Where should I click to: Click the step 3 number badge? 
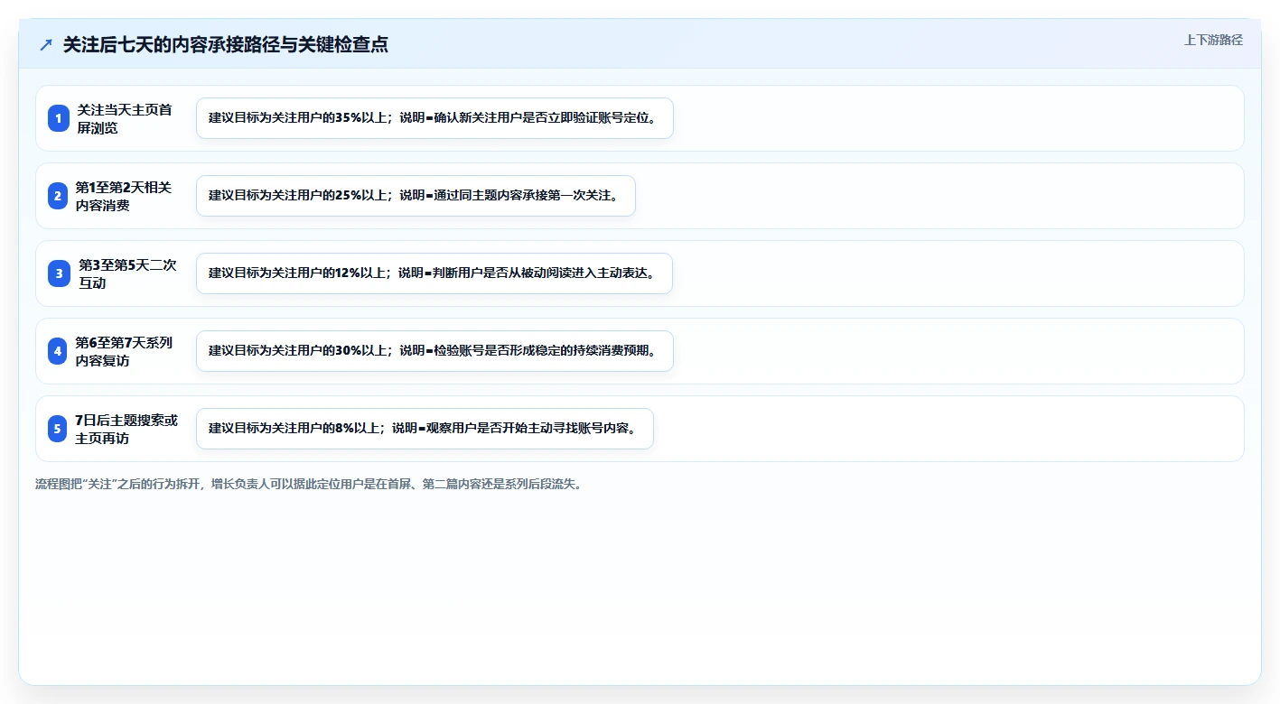coord(58,273)
